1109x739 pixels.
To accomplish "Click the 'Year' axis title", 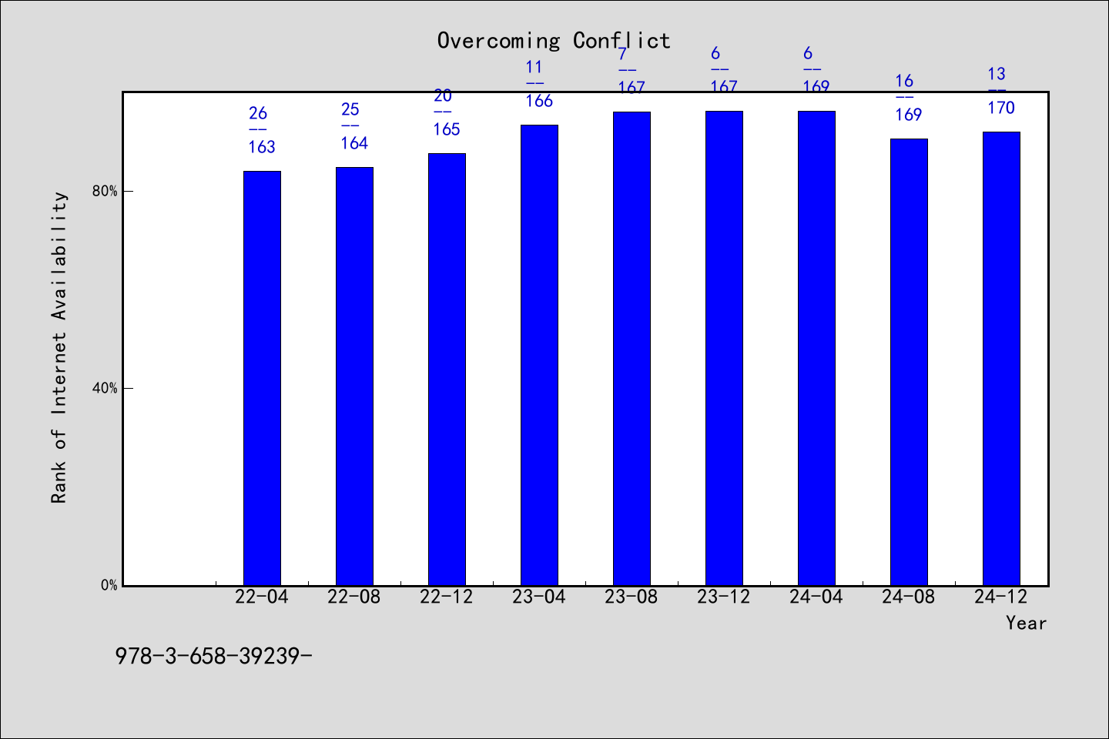I will (1026, 623).
